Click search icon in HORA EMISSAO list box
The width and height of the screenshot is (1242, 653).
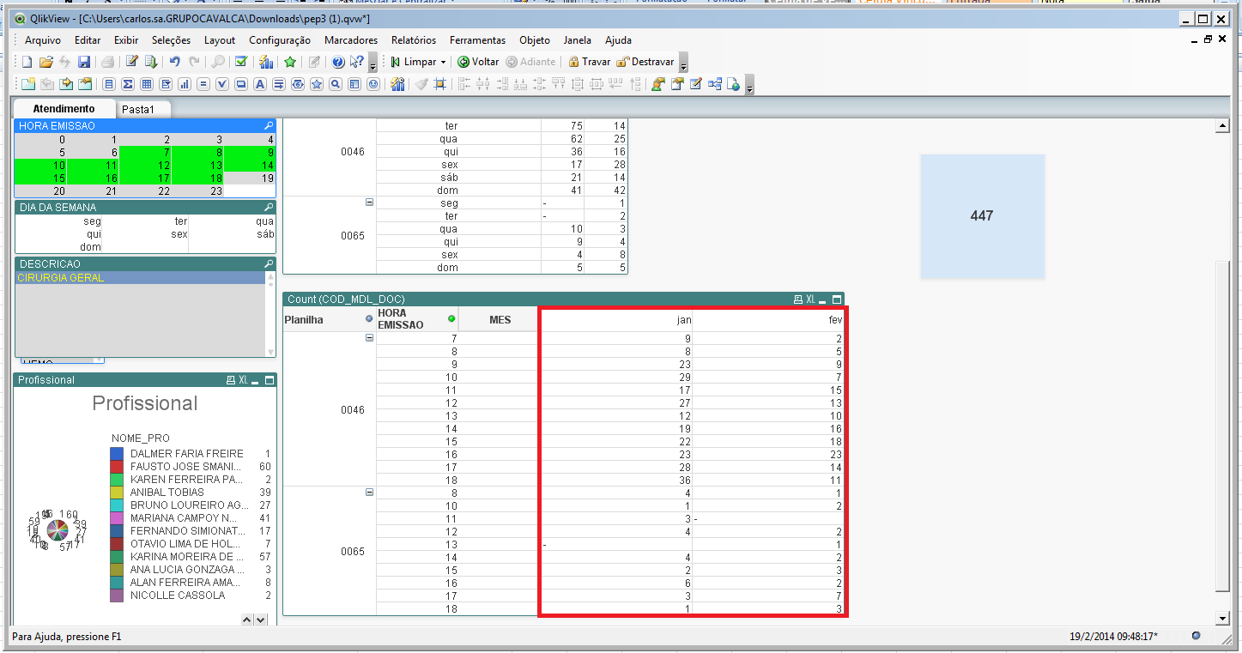269,125
